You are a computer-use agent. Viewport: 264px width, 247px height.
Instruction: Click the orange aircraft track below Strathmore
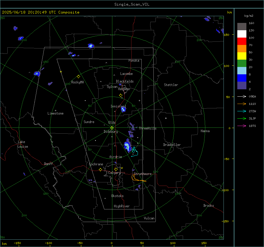coord(138,178)
